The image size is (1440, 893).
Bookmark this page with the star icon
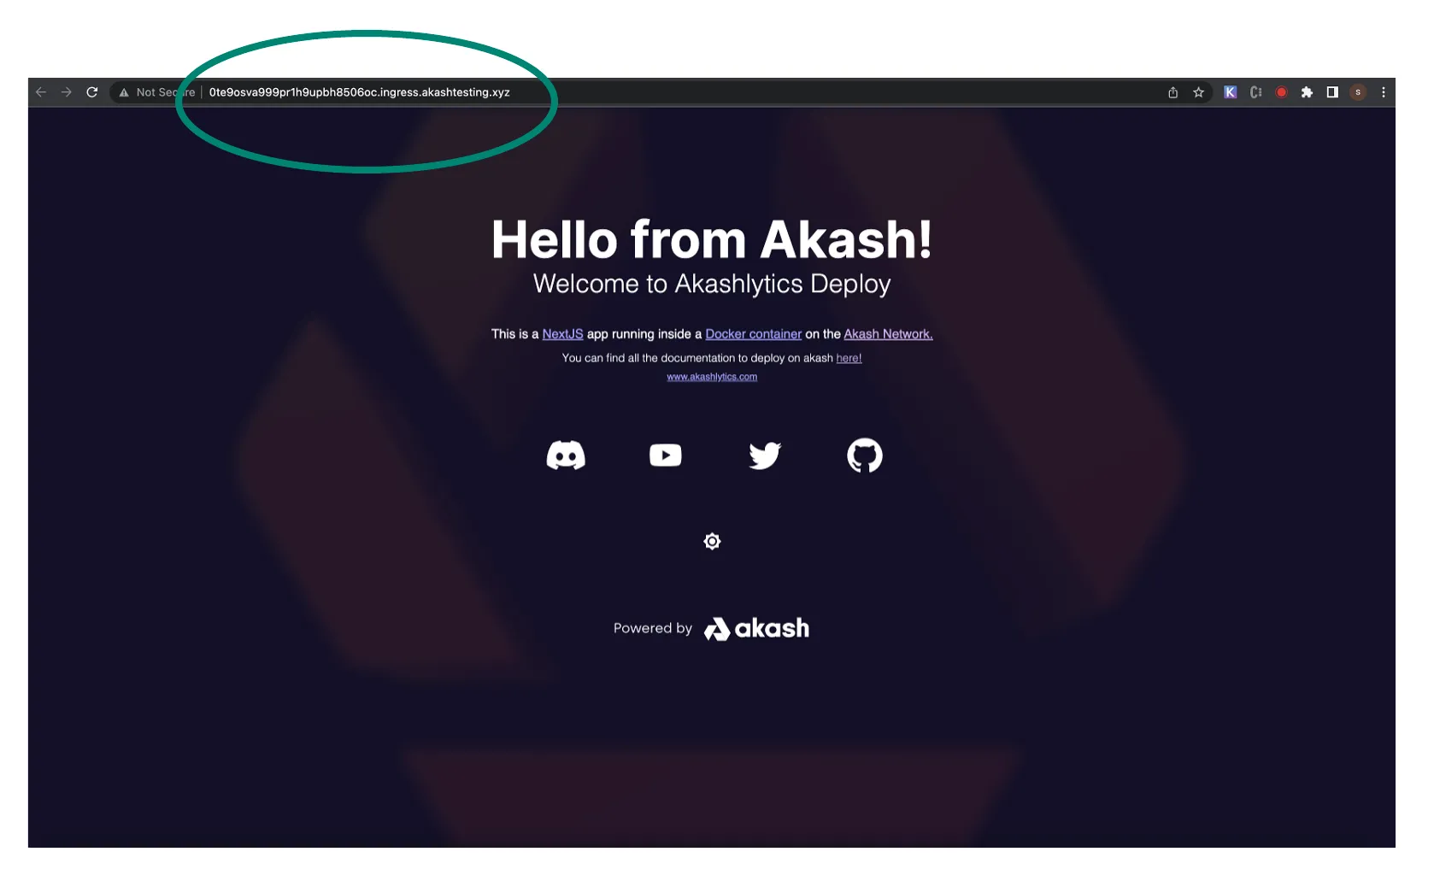coord(1198,92)
